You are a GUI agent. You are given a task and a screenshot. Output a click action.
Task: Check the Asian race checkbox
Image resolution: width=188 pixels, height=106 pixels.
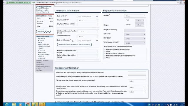(105, 52)
